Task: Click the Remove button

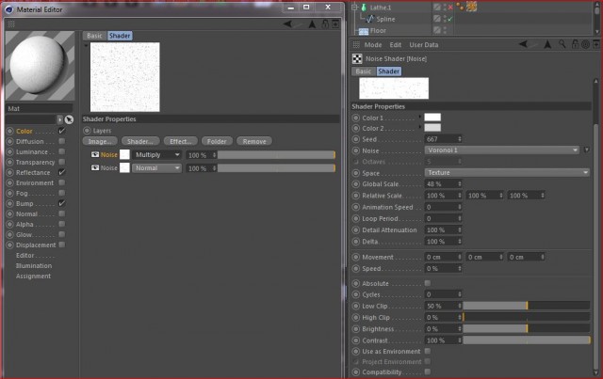Action: [x=254, y=141]
